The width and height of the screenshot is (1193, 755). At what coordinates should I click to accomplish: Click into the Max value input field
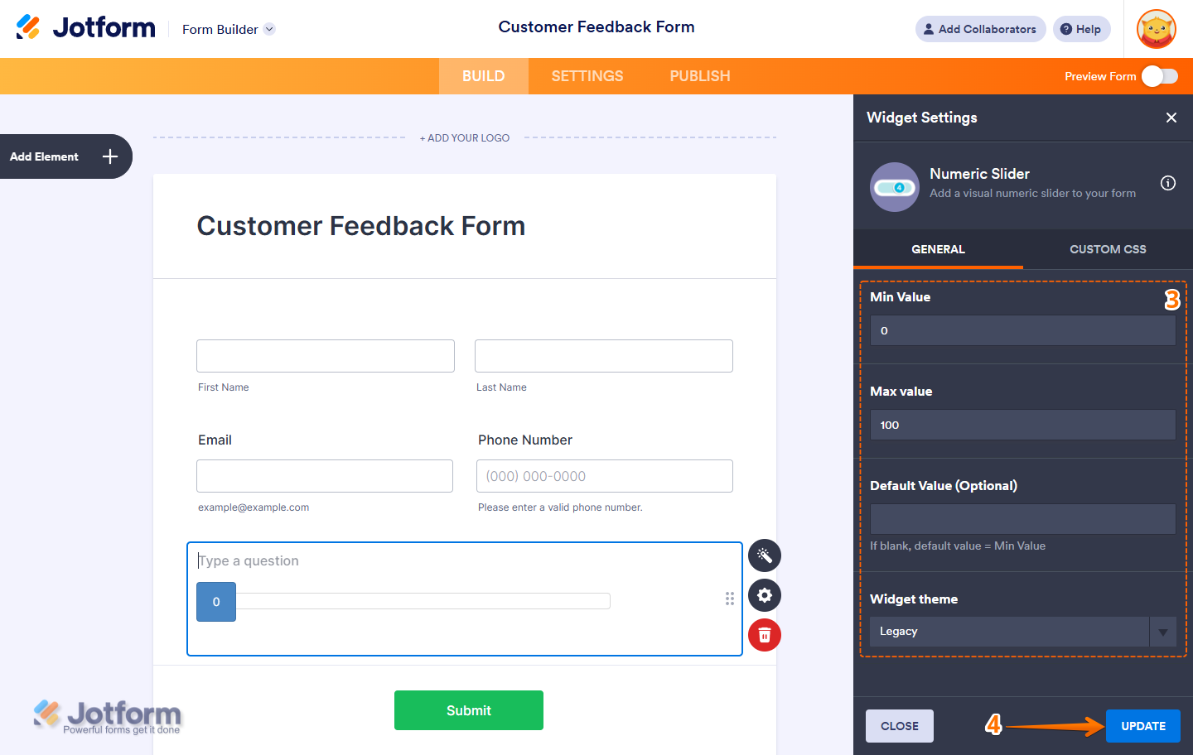coord(1022,425)
